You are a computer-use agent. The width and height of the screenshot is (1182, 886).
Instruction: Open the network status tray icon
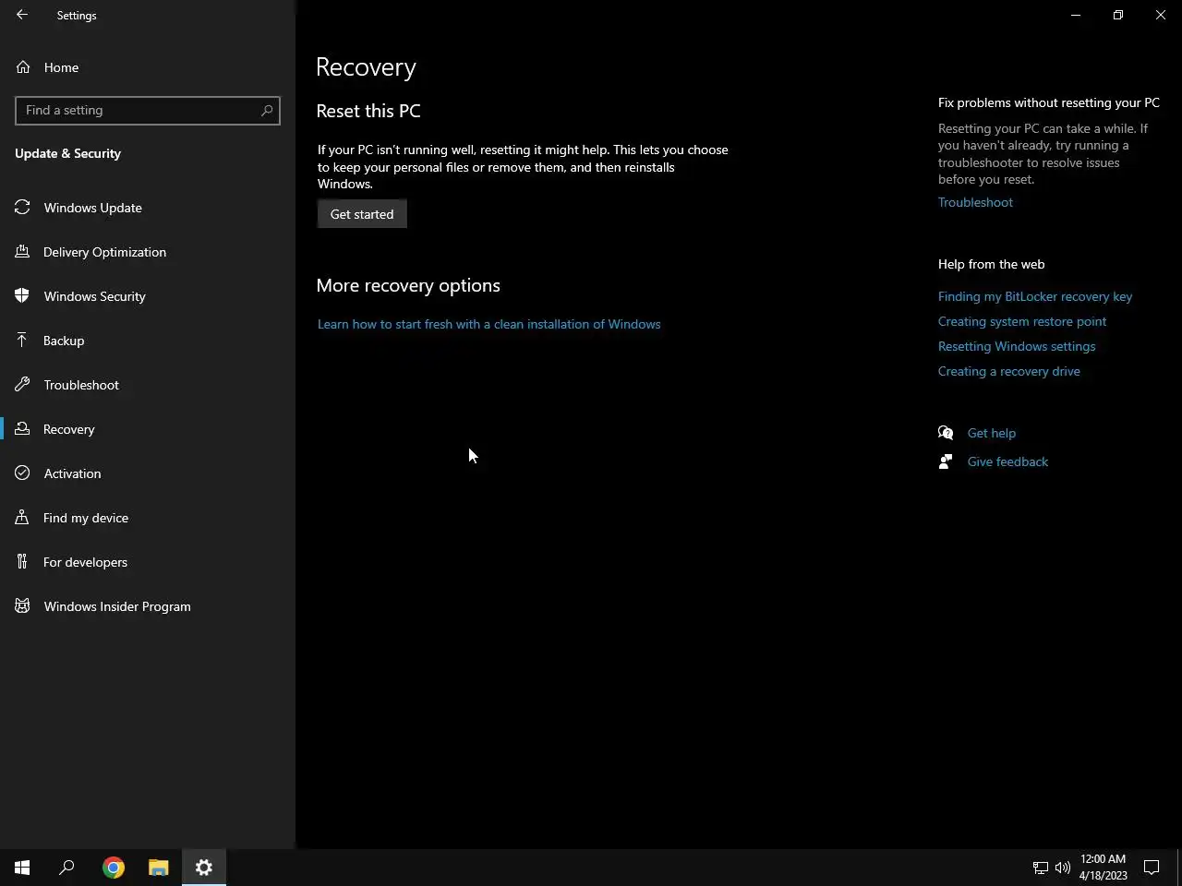[1041, 868]
